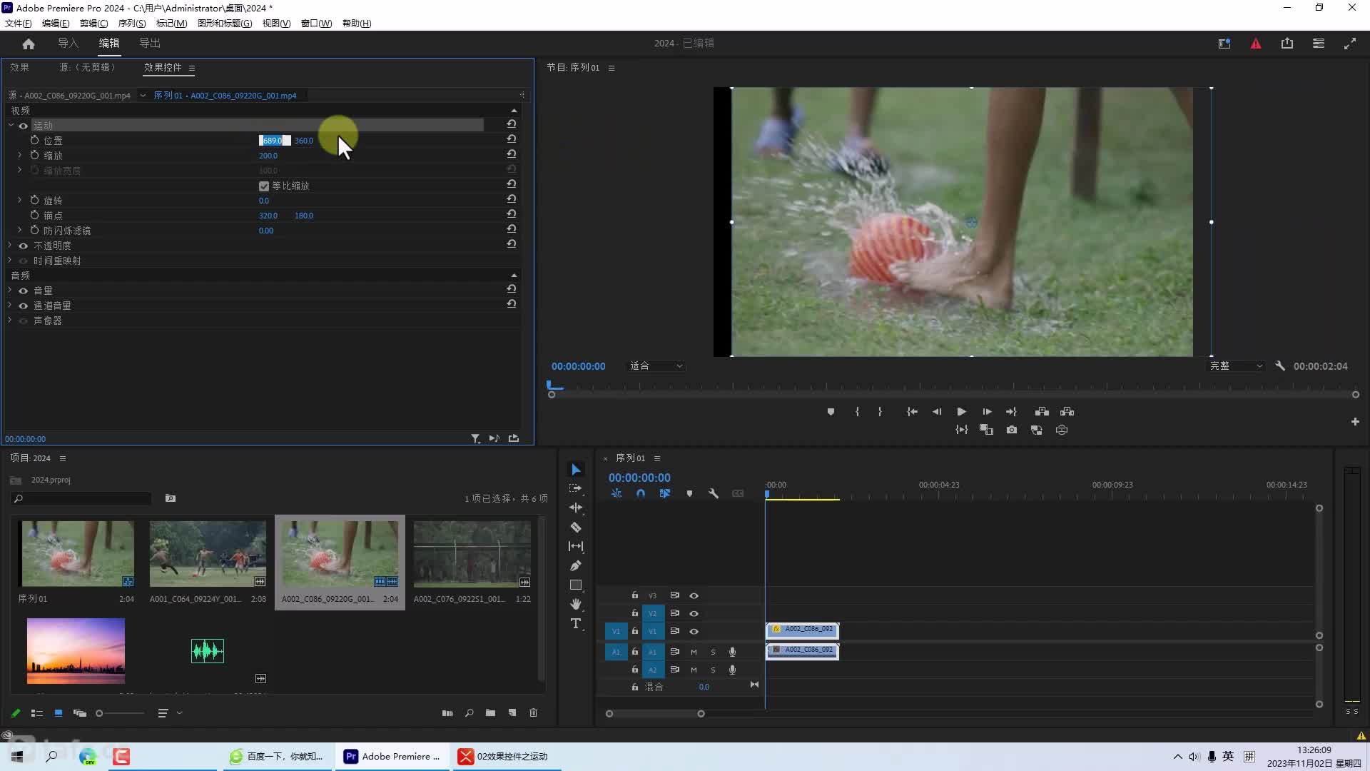Expand the Rotation parameter
Viewport: 1370px width, 771px height.
coord(20,200)
